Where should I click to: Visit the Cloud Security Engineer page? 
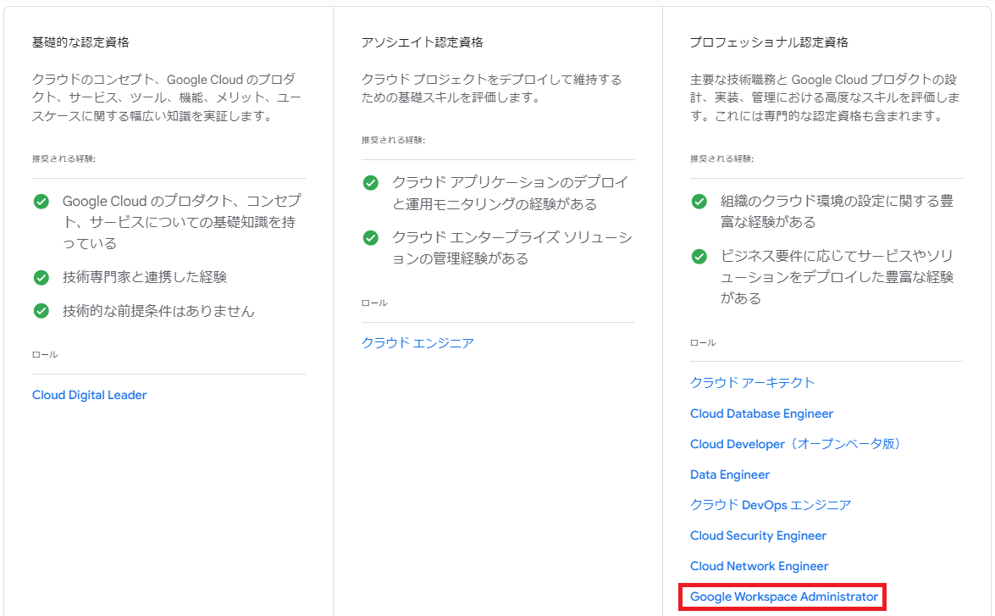coord(758,536)
